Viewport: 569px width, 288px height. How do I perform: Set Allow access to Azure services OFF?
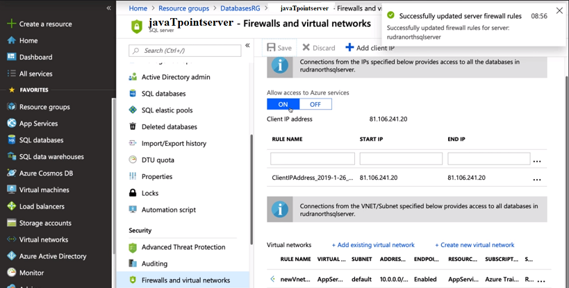point(315,104)
